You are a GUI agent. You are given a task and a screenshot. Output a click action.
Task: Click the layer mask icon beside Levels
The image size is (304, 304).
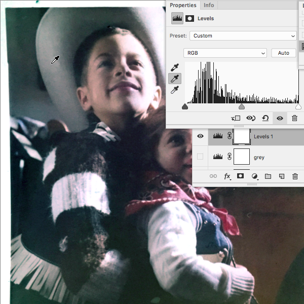pos(191,18)
